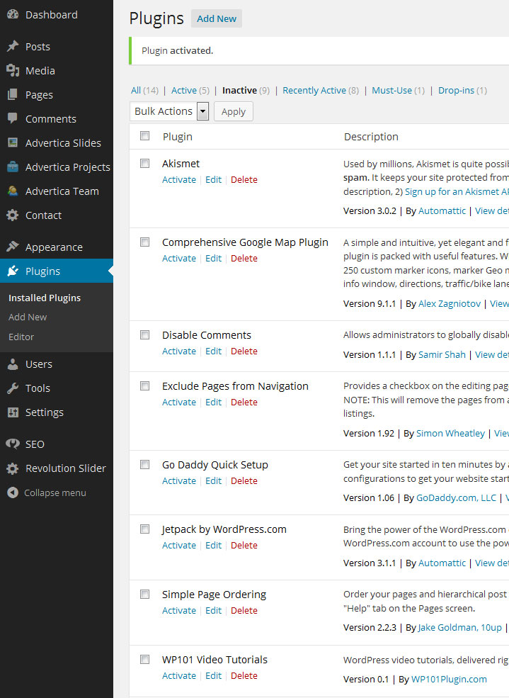Check the WP101 Video Tutorials checkbox
This screenshot has height=698, width=509.
145,659
